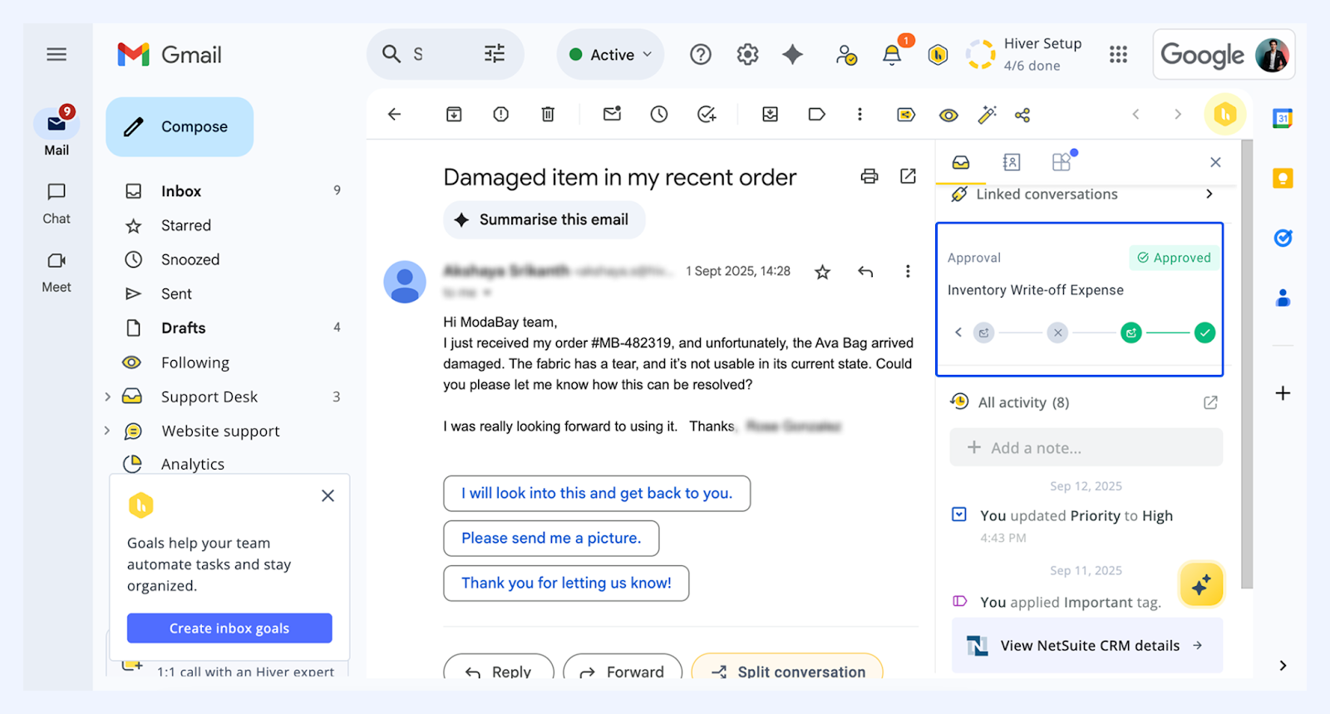This screenshot has height=714, width=1330.
Task: Open the search options filter icon
Action: tap(495, 55)
